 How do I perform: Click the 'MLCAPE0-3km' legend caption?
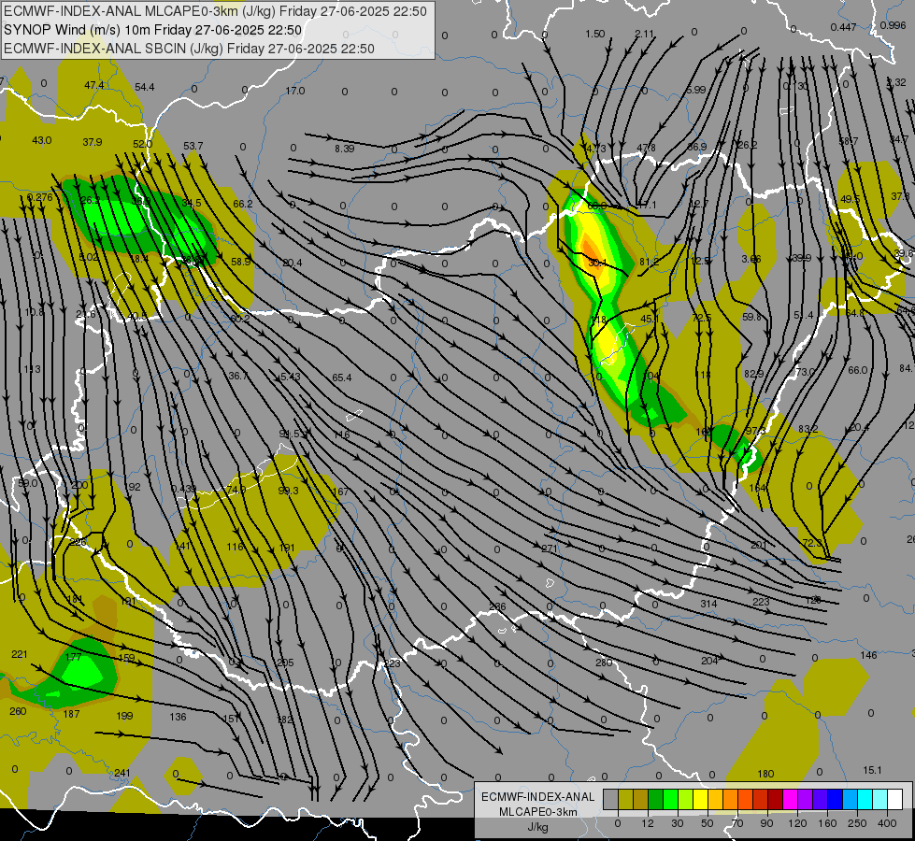pyautogui.click(x=537, y=812)
